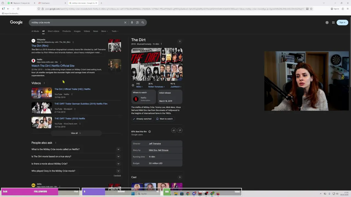This screenshot has width=351, height=197.
Task: Open director Jeff Tremaine link
Action: coord(155,144)
